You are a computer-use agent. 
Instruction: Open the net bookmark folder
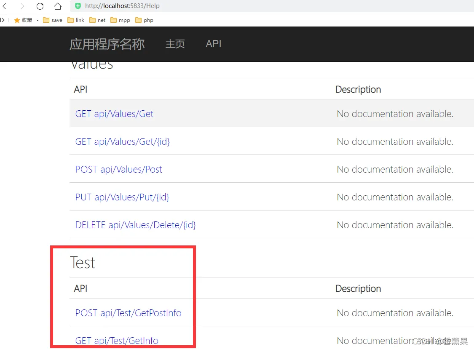[97, 20]
